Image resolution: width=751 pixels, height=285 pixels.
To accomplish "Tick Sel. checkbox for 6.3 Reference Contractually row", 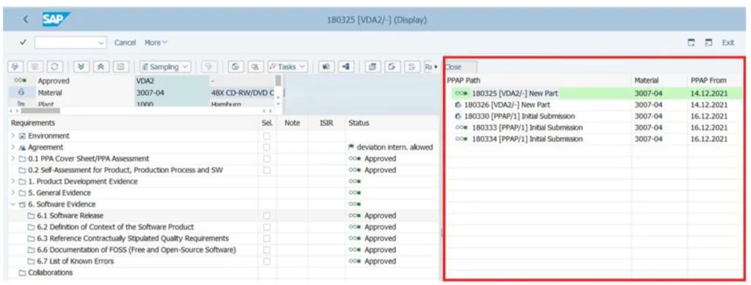I will point(267,239).
